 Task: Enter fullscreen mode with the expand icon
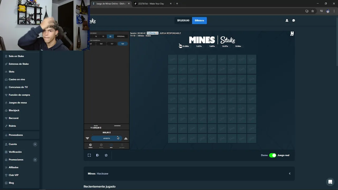coord(89,155)
